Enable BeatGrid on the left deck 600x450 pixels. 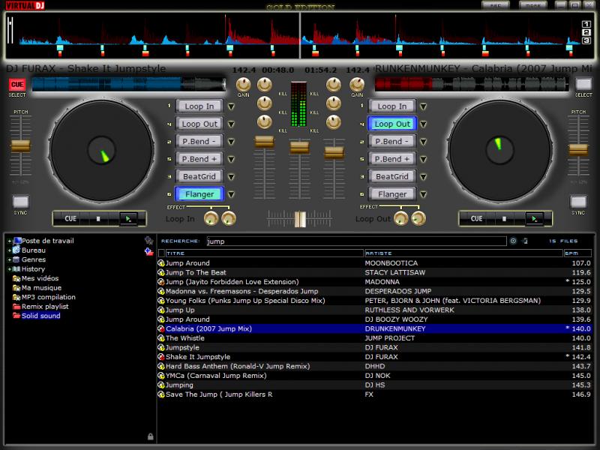(x=199, y=177)
